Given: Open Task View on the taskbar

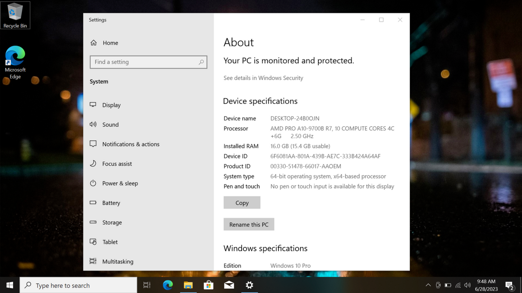Looking at the screenshot, I should pos(147,285).
